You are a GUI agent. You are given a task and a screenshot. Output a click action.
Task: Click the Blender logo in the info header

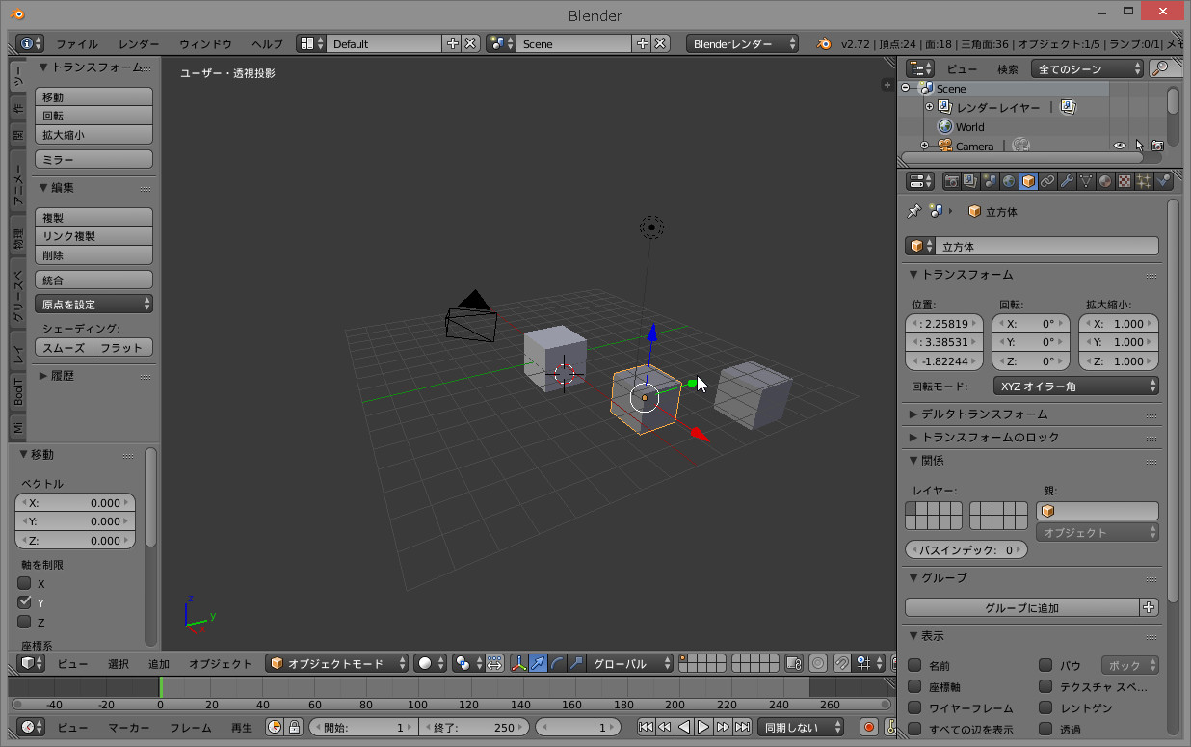point(823,43)
